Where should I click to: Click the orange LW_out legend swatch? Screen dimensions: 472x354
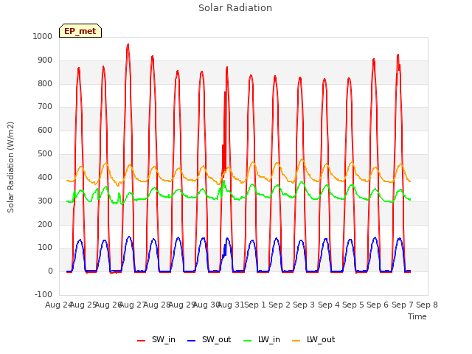(x=296, y=341)
